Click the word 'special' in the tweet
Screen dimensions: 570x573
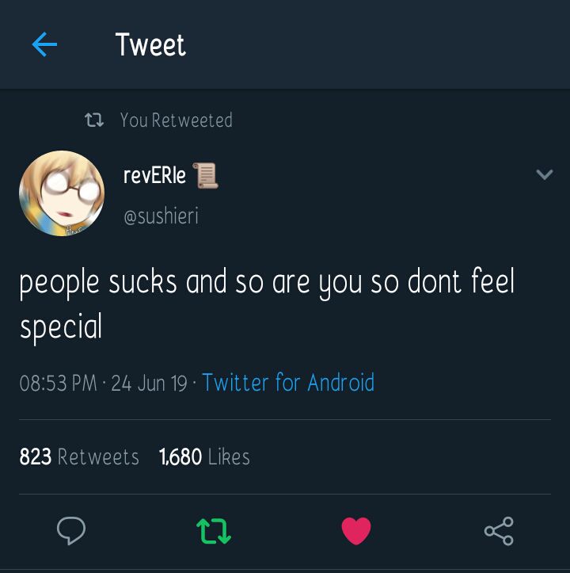pyautogui.click(x=61, y=327)
